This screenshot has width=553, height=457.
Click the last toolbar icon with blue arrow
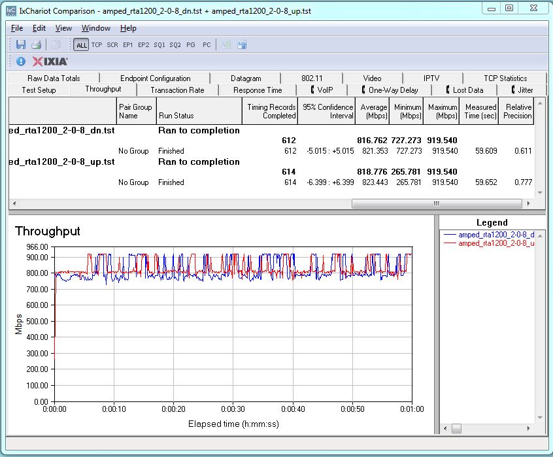click(x=242, y=44)
